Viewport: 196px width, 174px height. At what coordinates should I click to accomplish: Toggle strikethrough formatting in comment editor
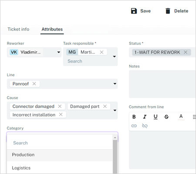pos(166,117)
